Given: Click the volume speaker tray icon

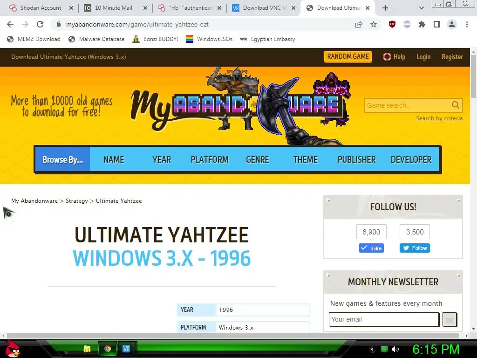Looking at the screenshot, I should pos(395,349).
